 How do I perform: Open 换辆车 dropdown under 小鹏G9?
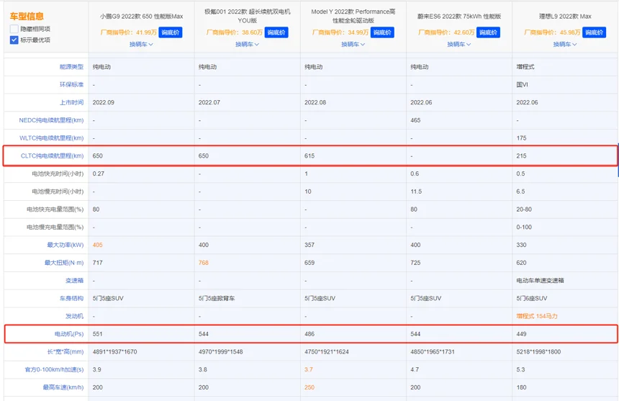141,44
